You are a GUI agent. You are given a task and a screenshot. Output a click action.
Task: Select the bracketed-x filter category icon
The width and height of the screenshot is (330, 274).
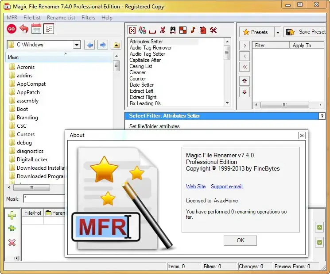point(132,30)
